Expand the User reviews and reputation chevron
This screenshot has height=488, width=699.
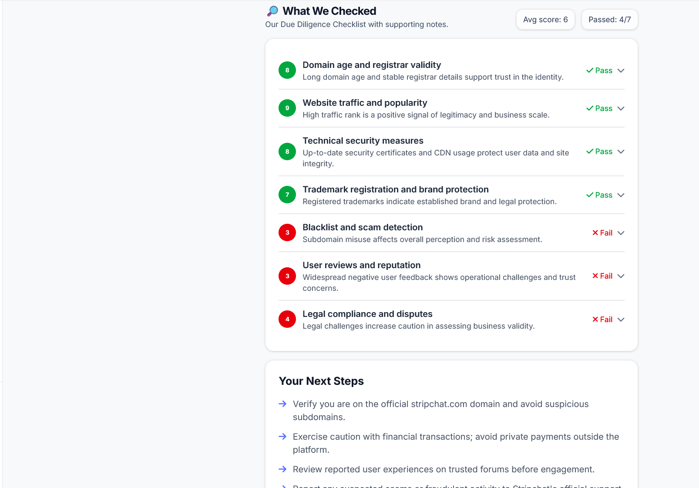pyautogui.click(x=621, y=276)
